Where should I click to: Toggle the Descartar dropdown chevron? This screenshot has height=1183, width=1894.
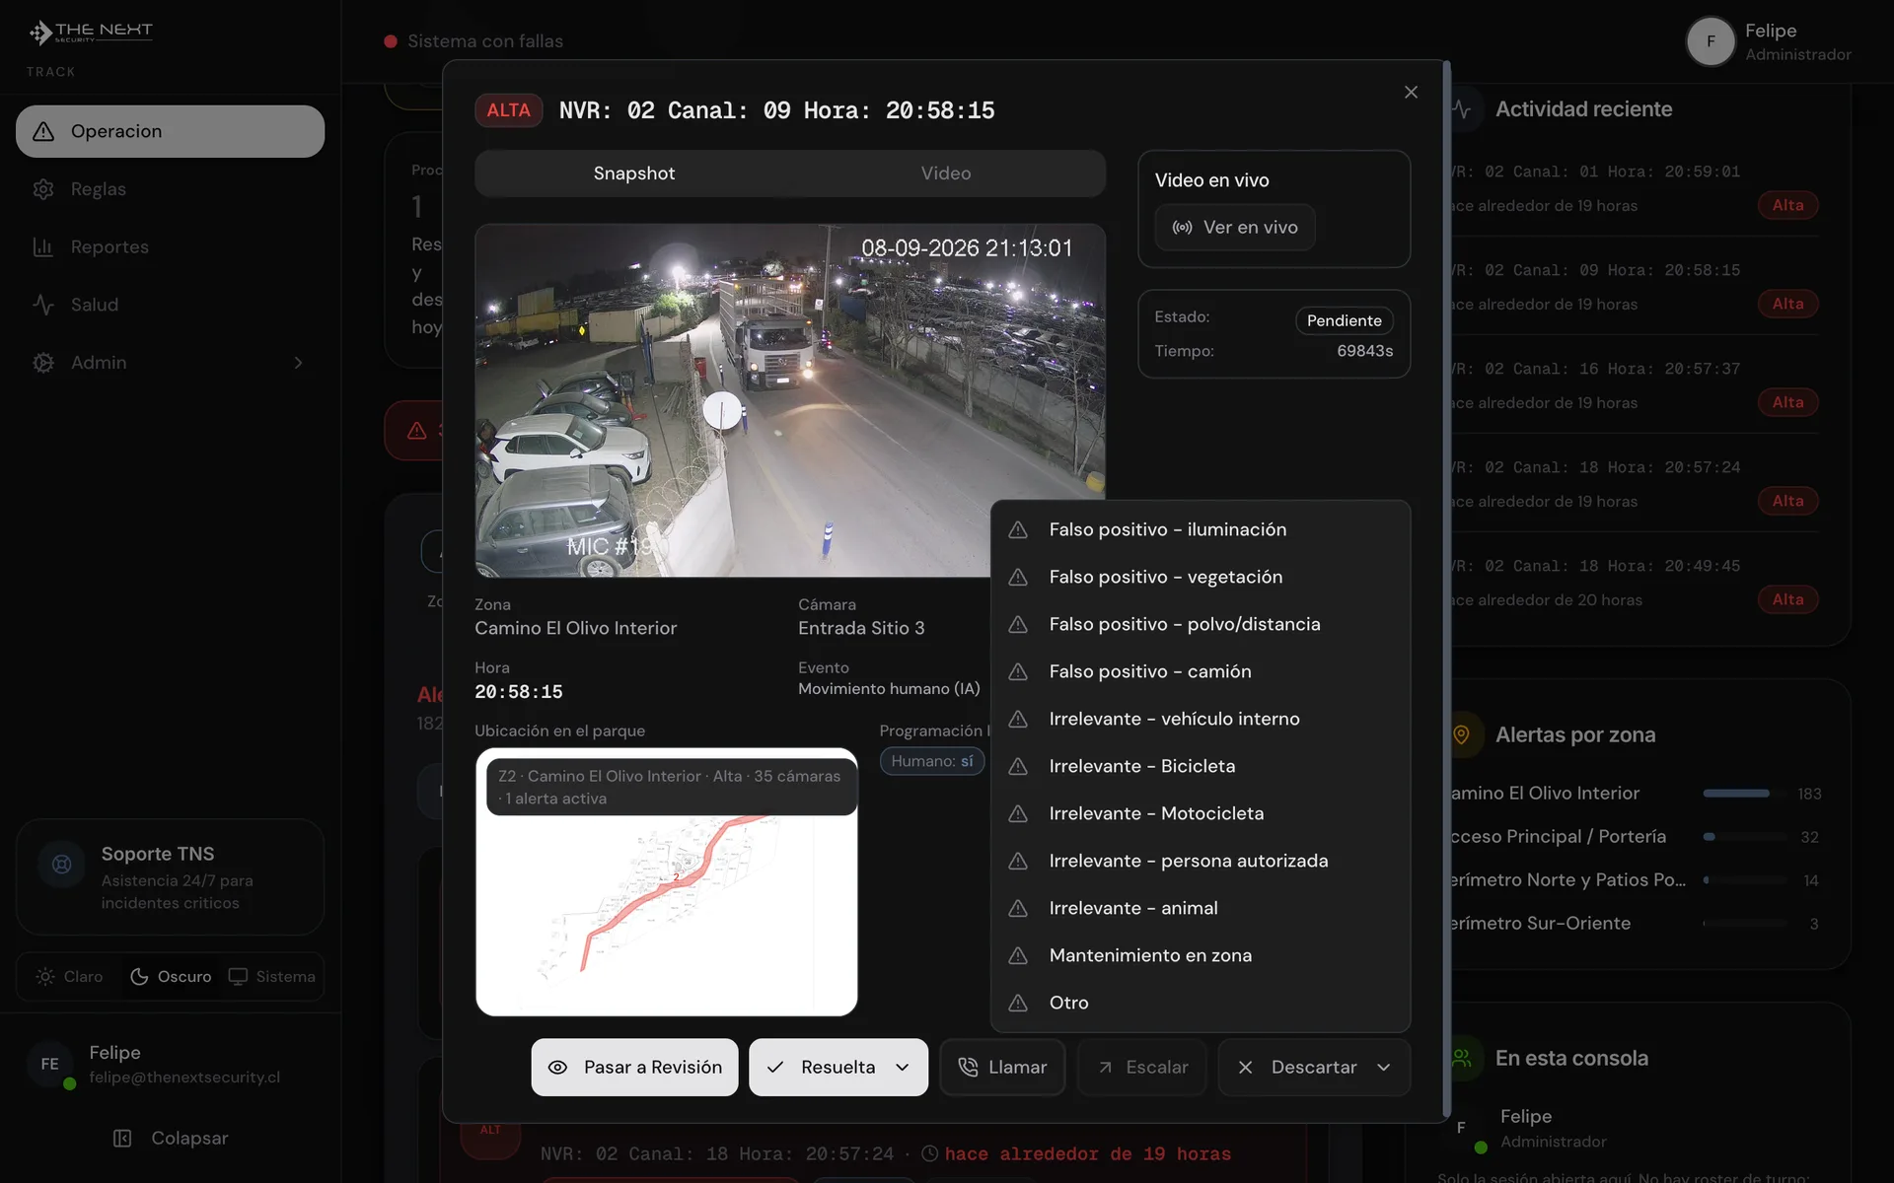point(1384,1068)
